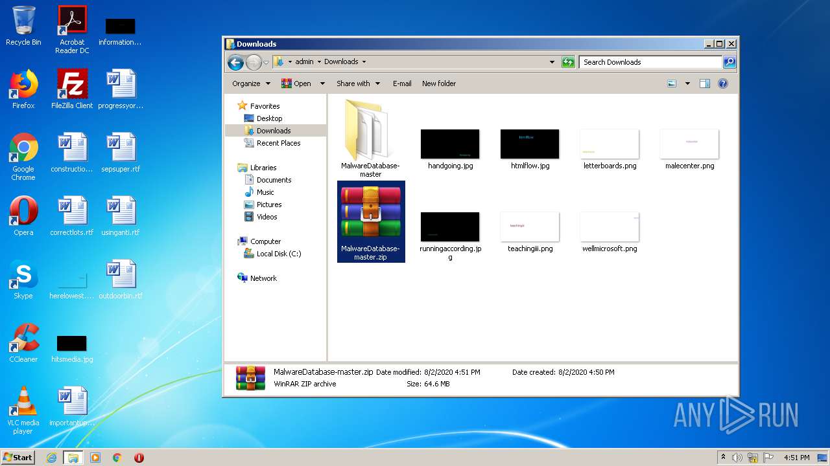Viewport: 830px width, 466px height.
Task: Open Windows Media Player taskbar icon
Action: (95, 458)
